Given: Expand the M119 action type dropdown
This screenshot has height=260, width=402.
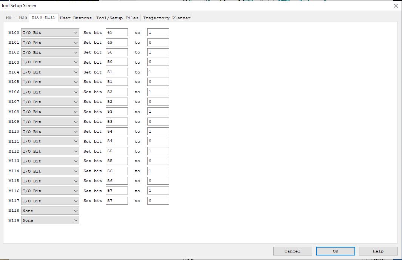Looking at the screenshot, I should 50,220.
